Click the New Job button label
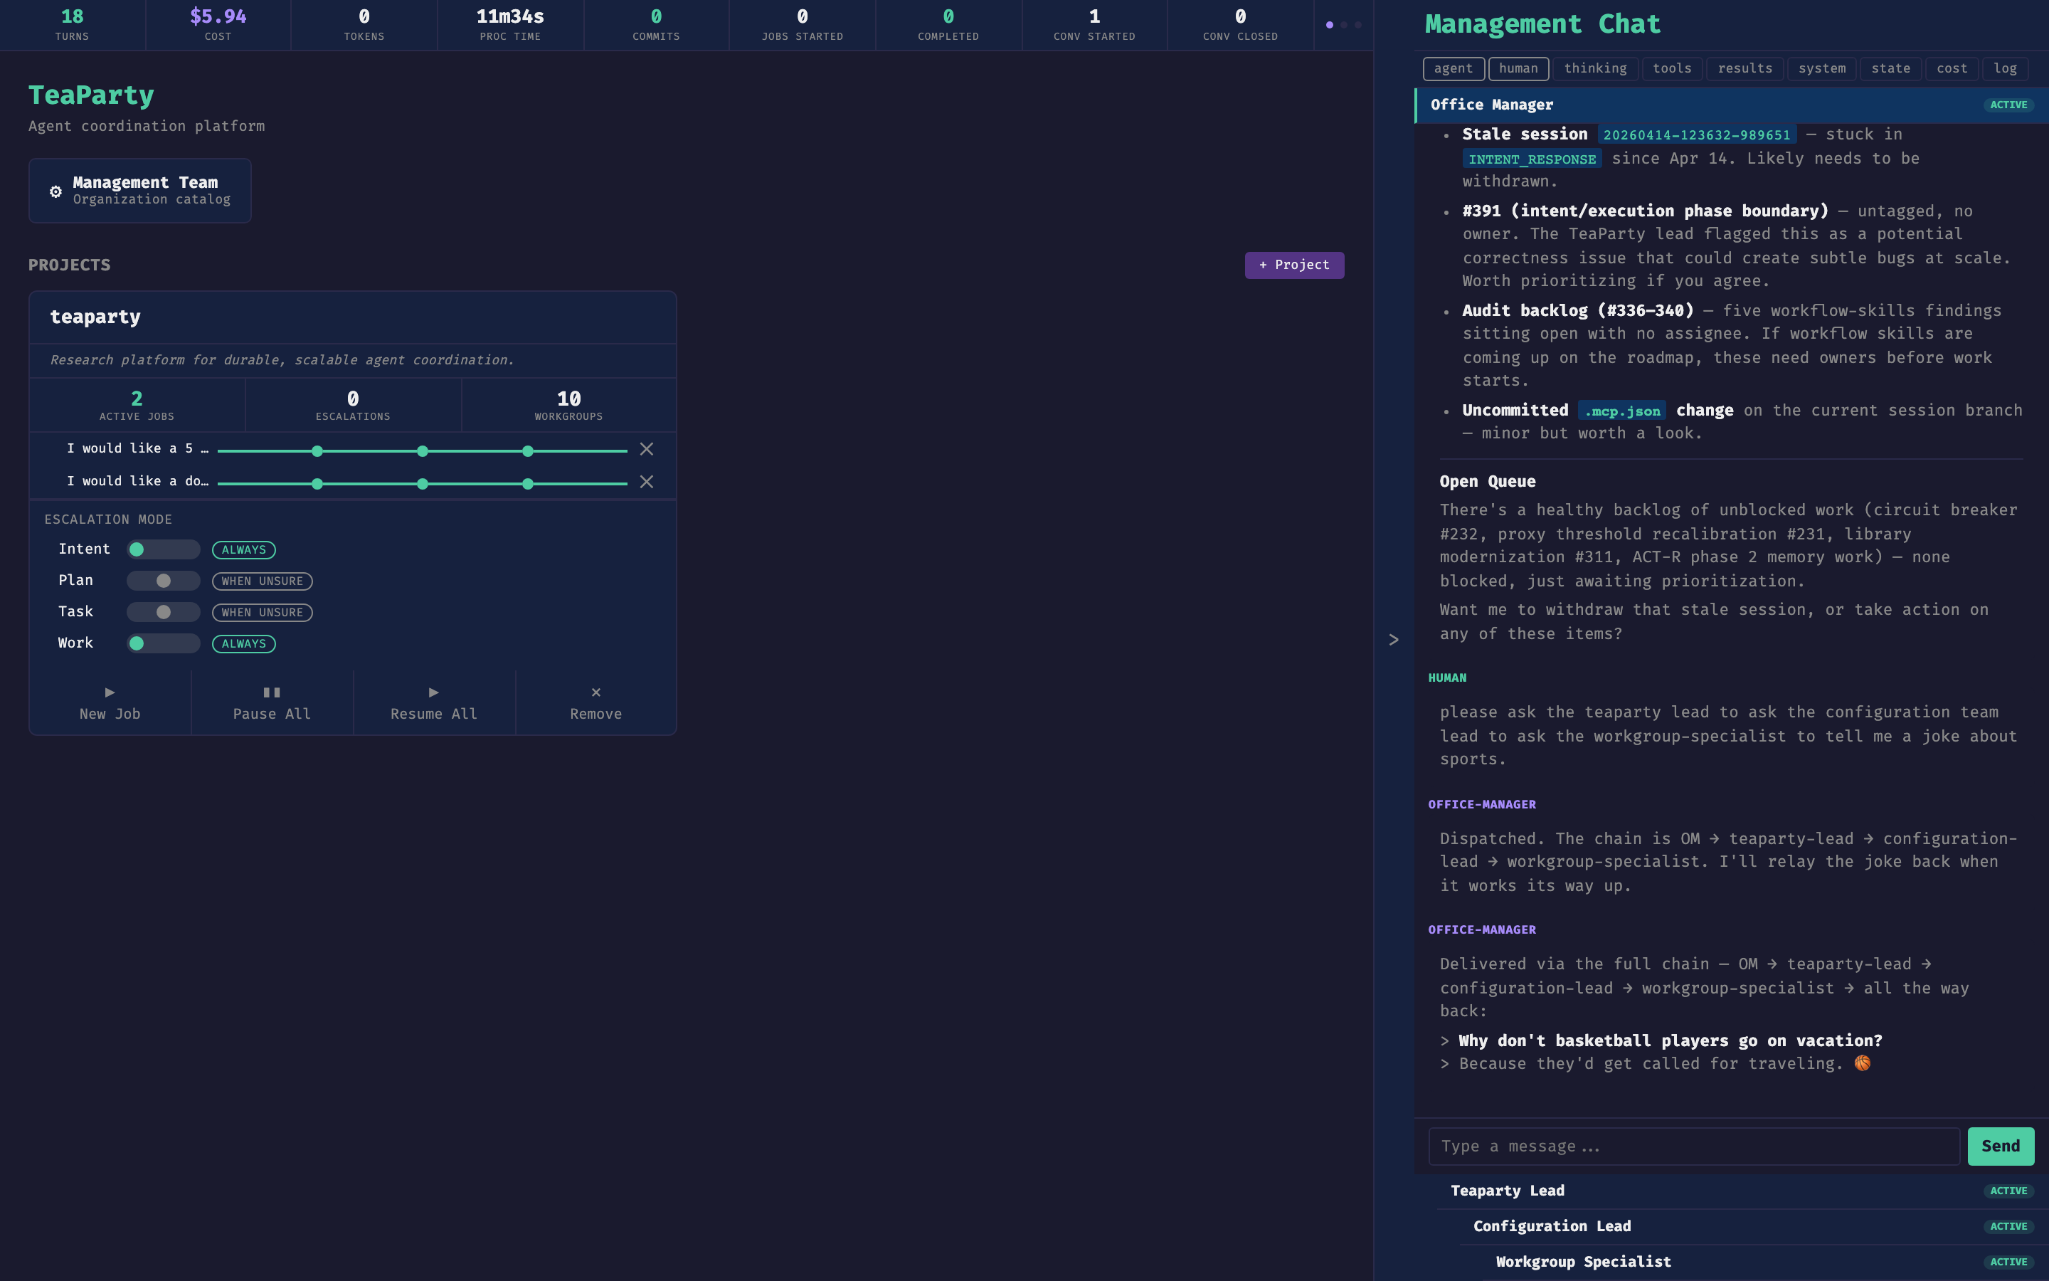2049x1281 pixels. pos(110,715)
